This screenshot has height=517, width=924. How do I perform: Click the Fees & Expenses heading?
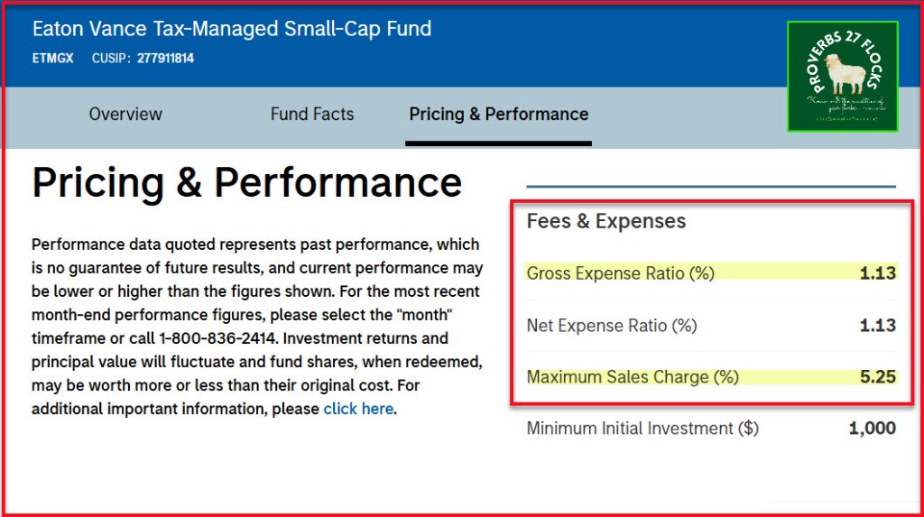[x=606, y=221]
